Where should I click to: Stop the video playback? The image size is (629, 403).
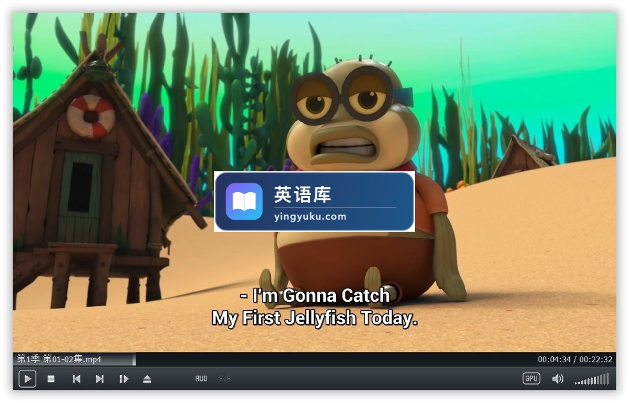click(51, 379)
